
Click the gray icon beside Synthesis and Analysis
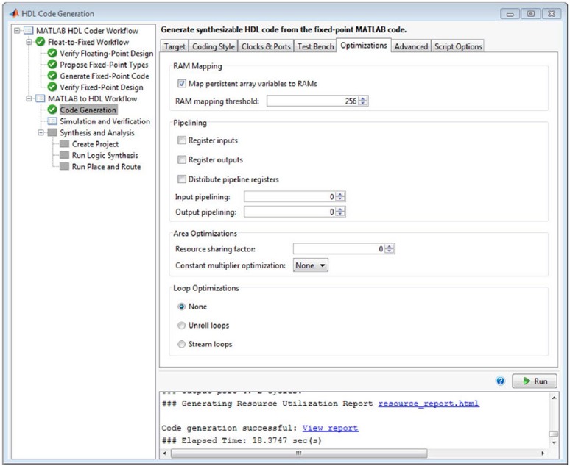coord(52,132)
